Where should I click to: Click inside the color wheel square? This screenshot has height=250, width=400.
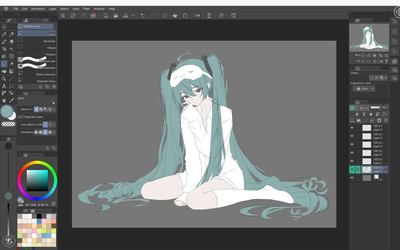(37, 180)
